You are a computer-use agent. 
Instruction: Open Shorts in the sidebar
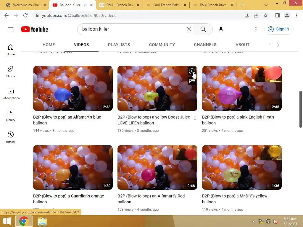(11, 72)
